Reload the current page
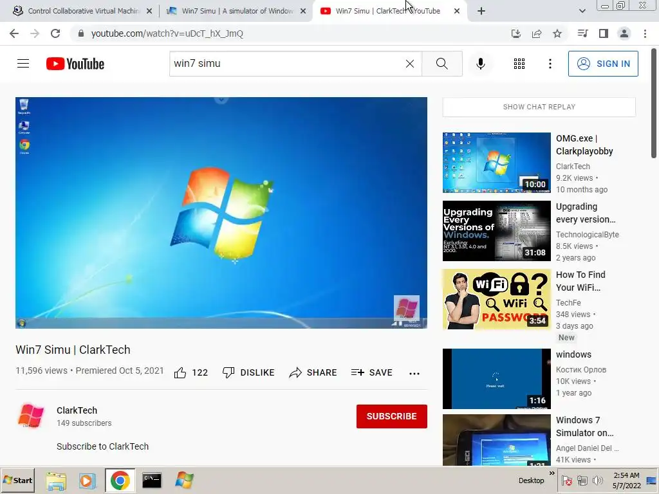Viewport: 659px width, 494px height. tap(55, 33)
